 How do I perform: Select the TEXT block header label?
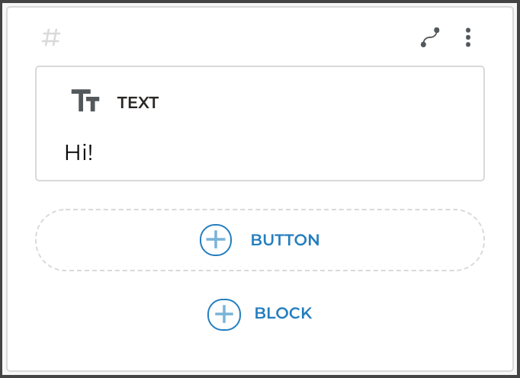coord(138,103)
